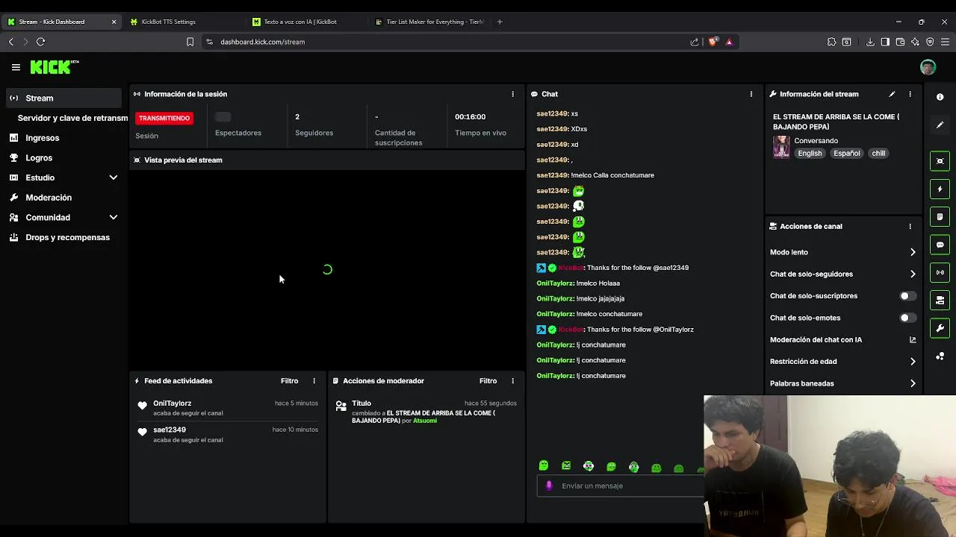Viewport: 956px width, 537px height.
Task: Open the browser downloads icon
Action: coord(870,42)
